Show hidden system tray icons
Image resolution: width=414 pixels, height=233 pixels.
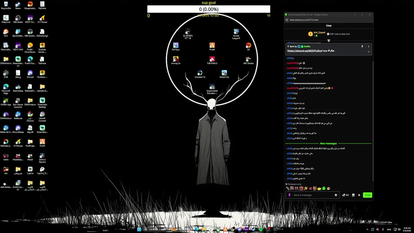tap(367, 229)
